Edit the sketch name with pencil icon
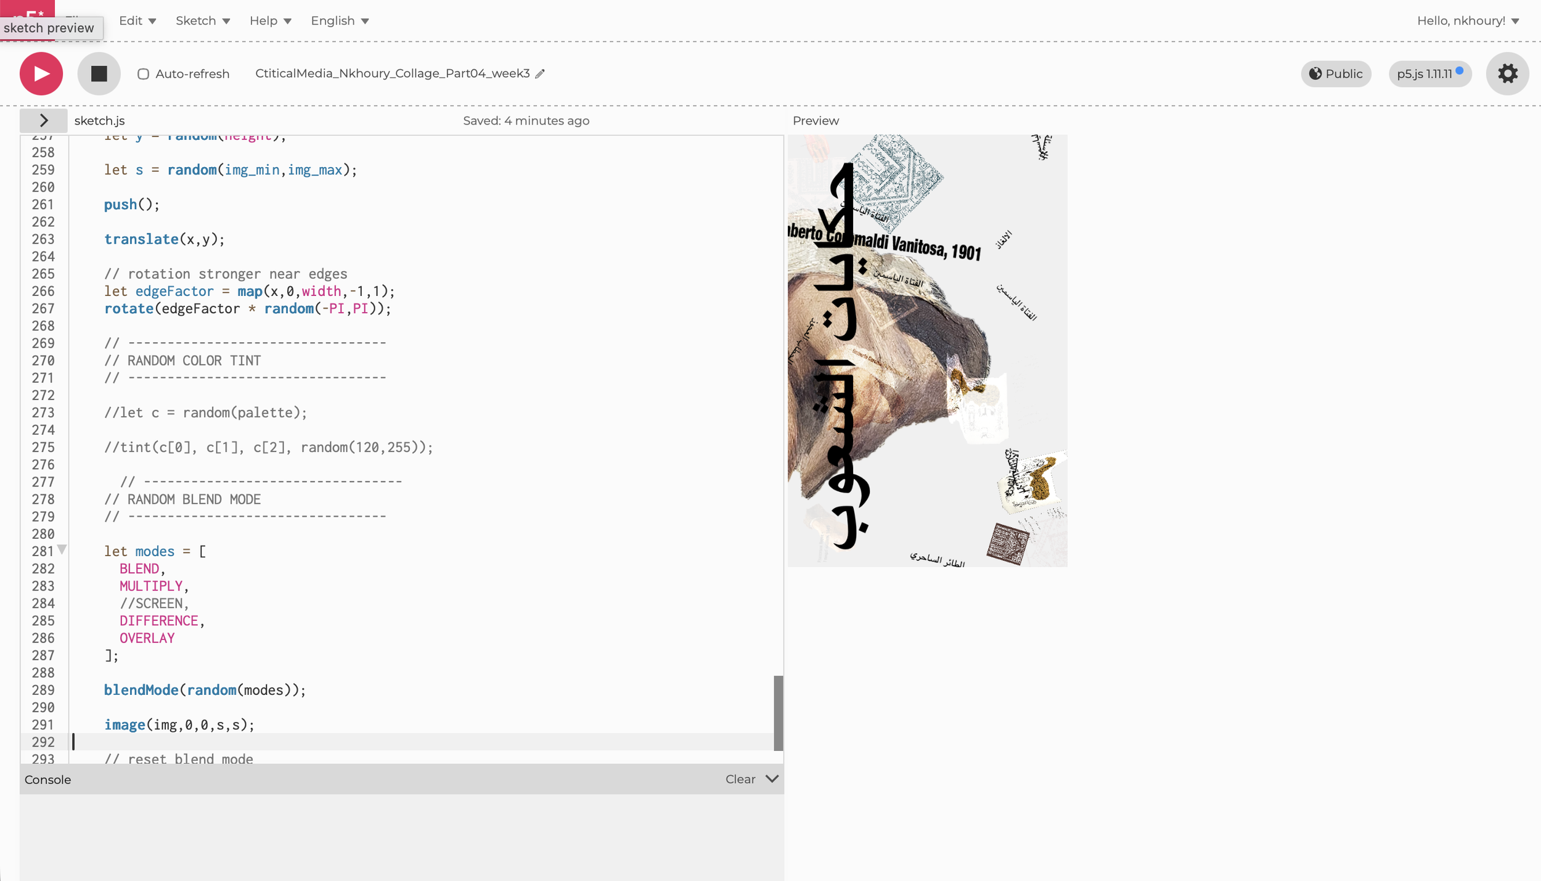 [x=540, y=74]
